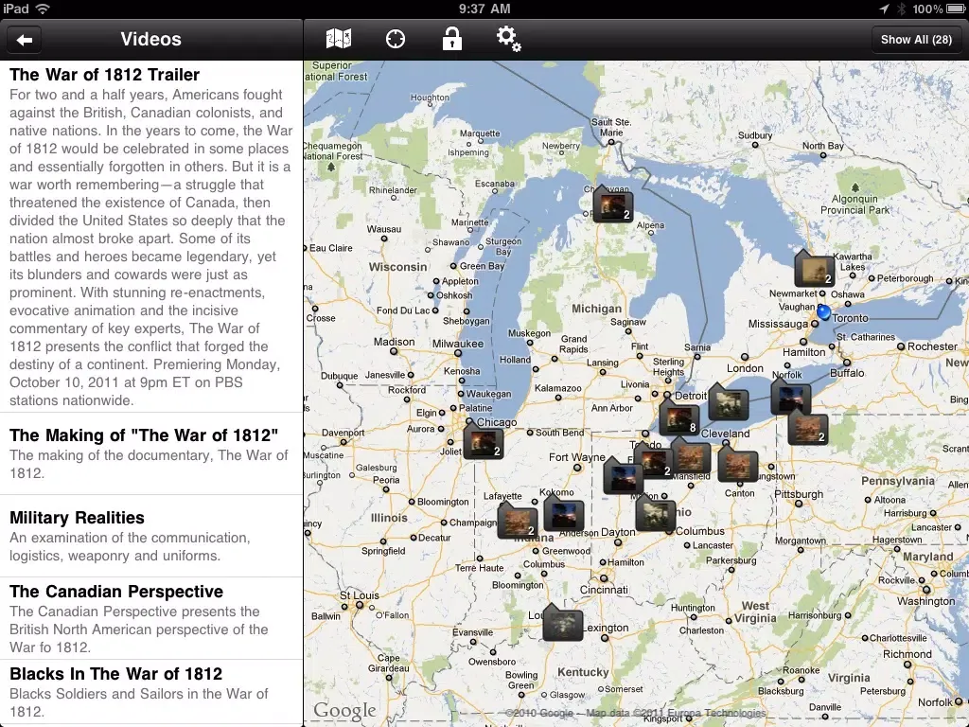Tap the marker above Canton
This screenshot has width=969, height=727.
coord(738,465)
